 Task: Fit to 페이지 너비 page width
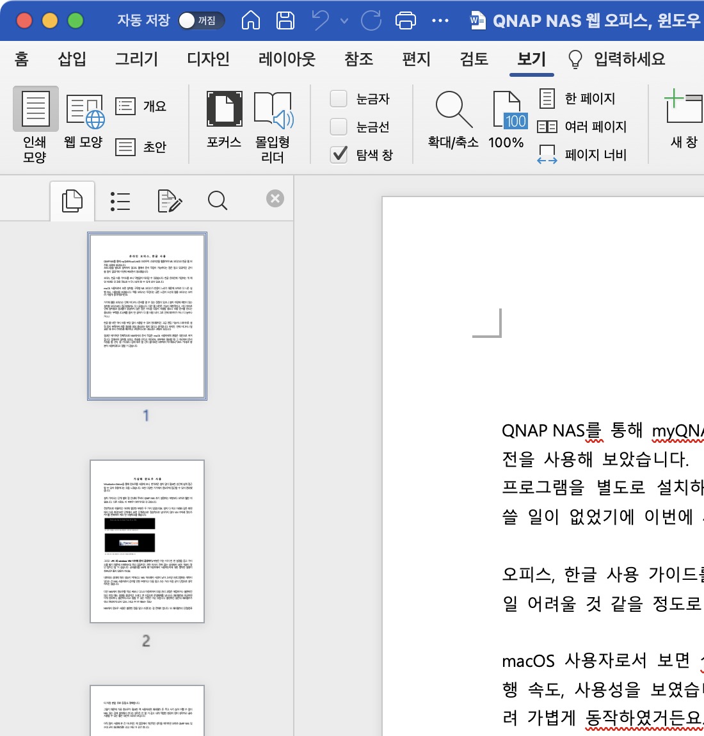click(x=582, y=154)
